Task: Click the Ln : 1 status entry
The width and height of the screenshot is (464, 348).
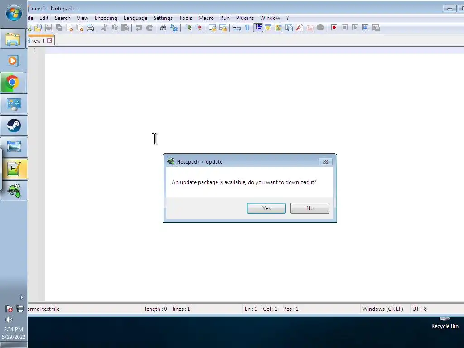Action: coord(251,309)
